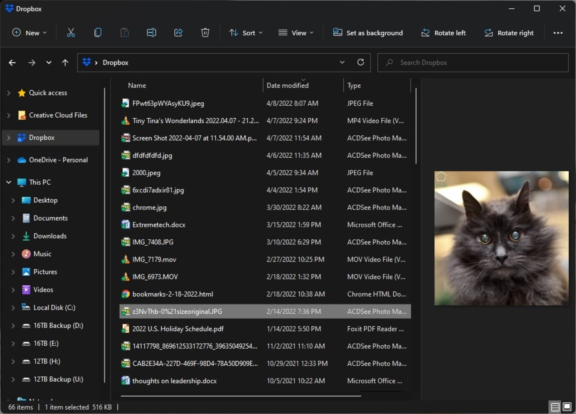Screen dimensions: 576x414
Task: Go back with the left arrow
Action: (12, 63)
